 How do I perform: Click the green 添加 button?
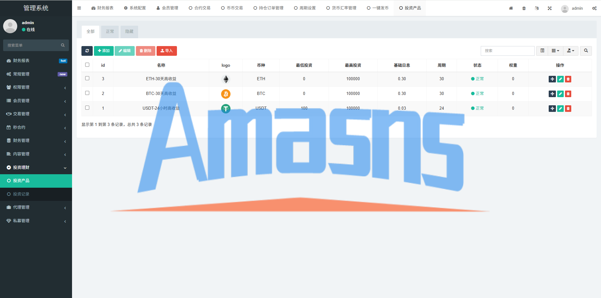point(104,51)
